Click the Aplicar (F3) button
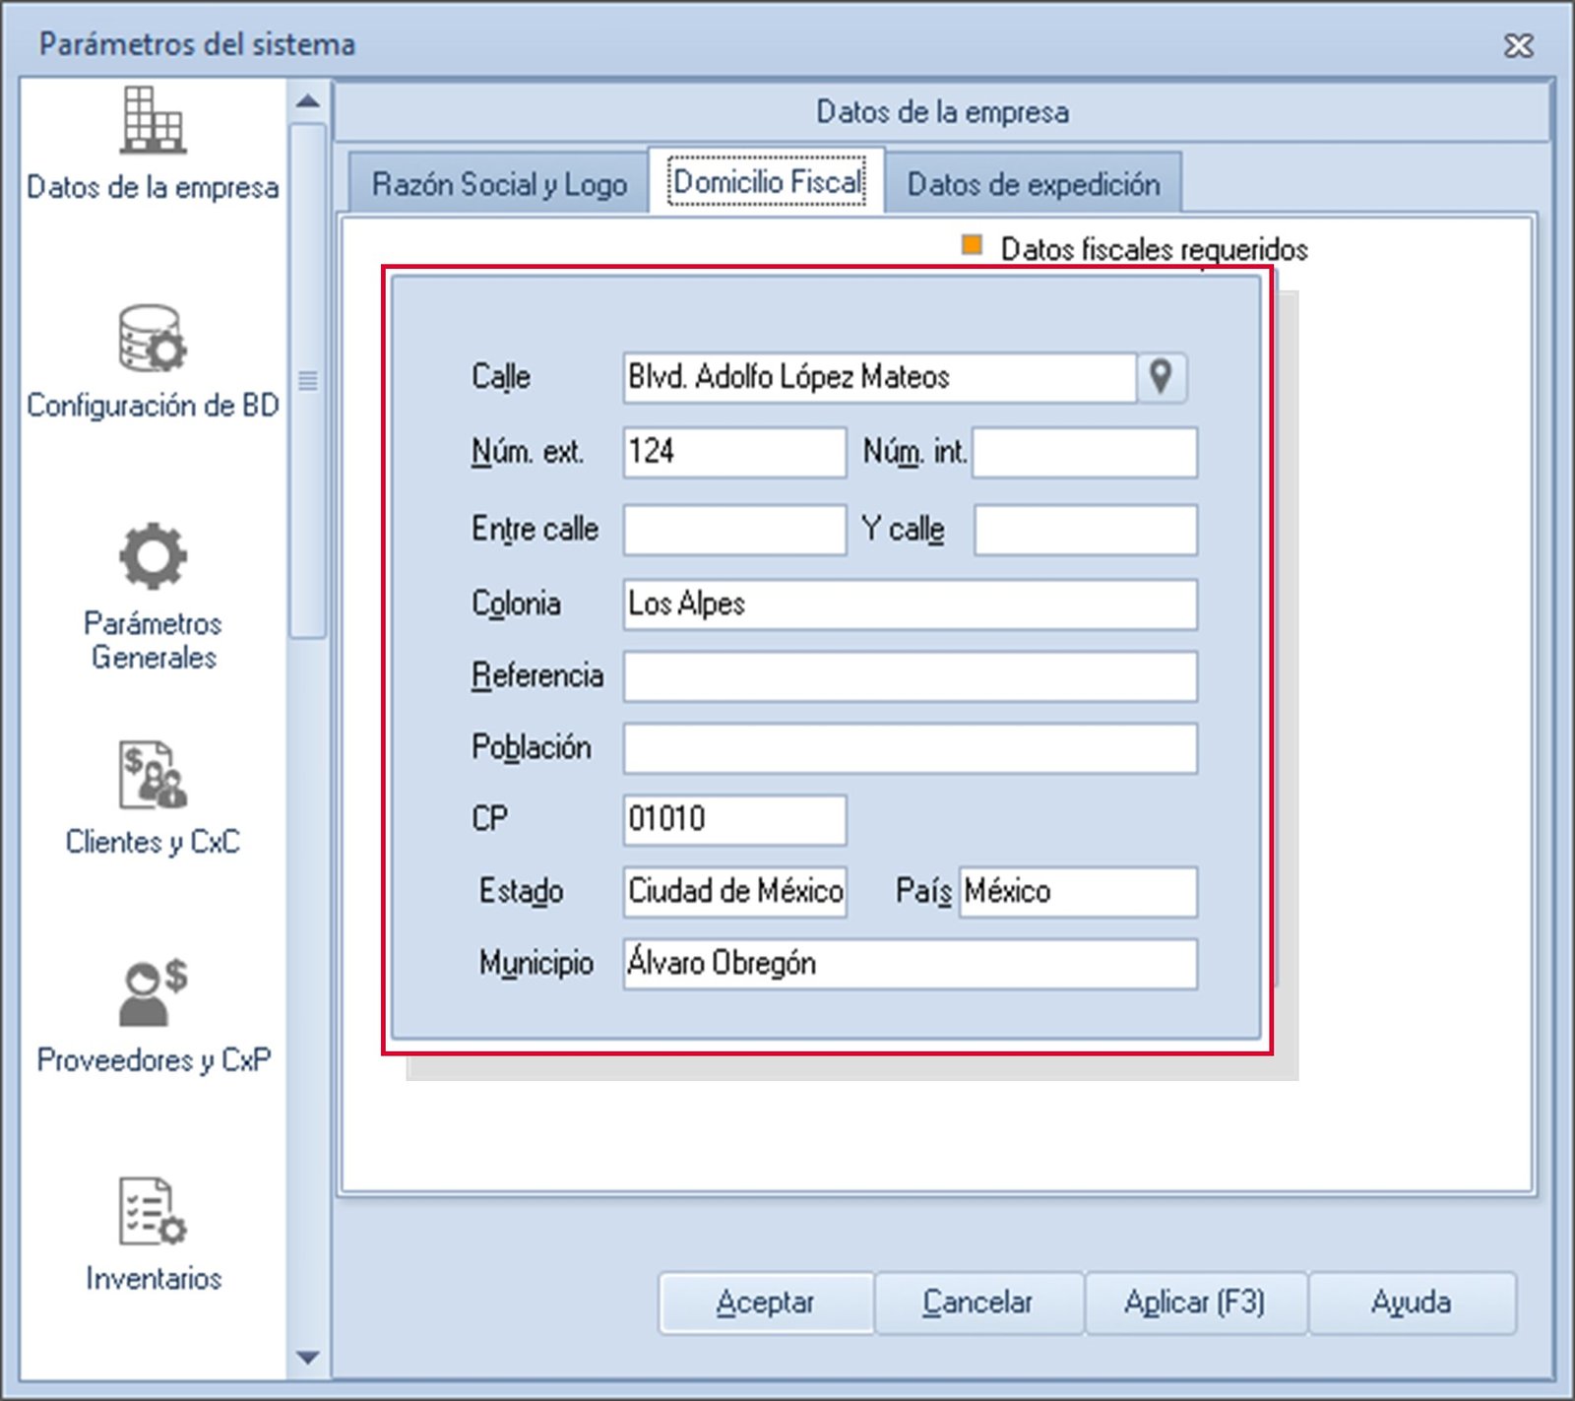 pyautogui.click(x=1195, y=1303)
